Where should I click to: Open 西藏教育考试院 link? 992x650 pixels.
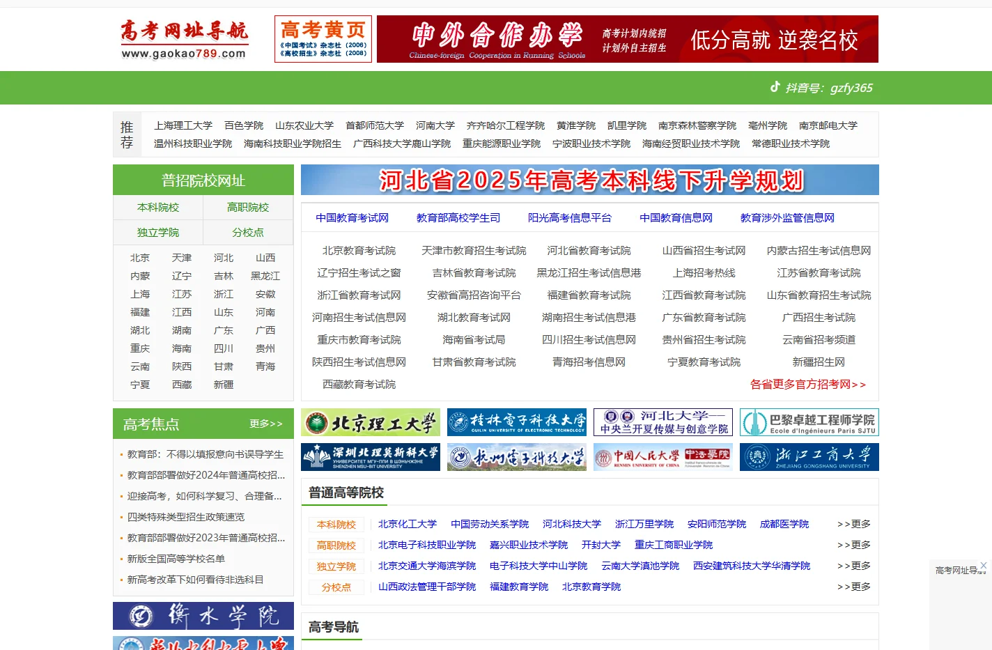(359, 385)
